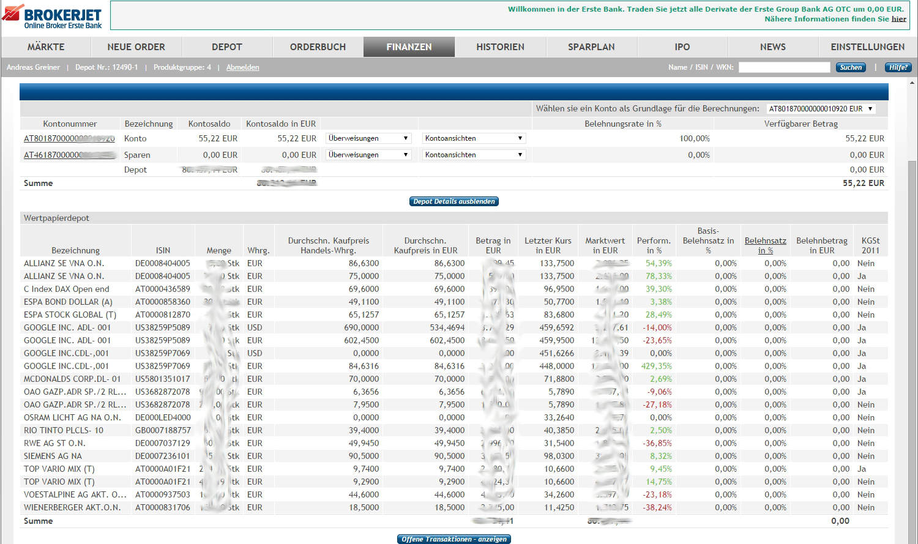Click ISIN AT0000831706 for Wienerberger

point(163,507)
